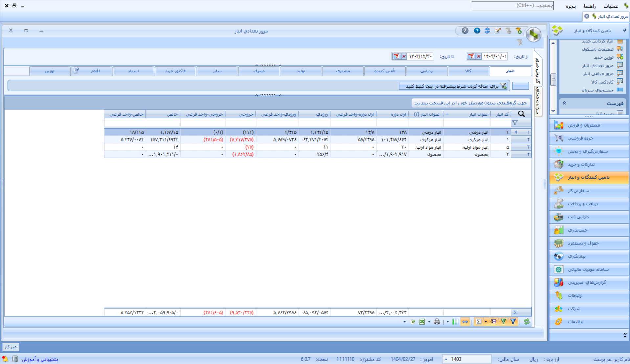Click the edit note pencil icon in the title bar
Screen dimensions: 630x364
[498, 30]
